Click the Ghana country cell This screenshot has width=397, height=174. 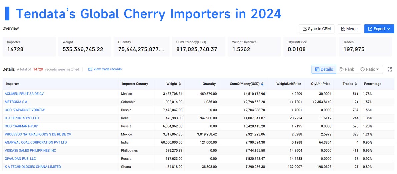pos(126,167)
